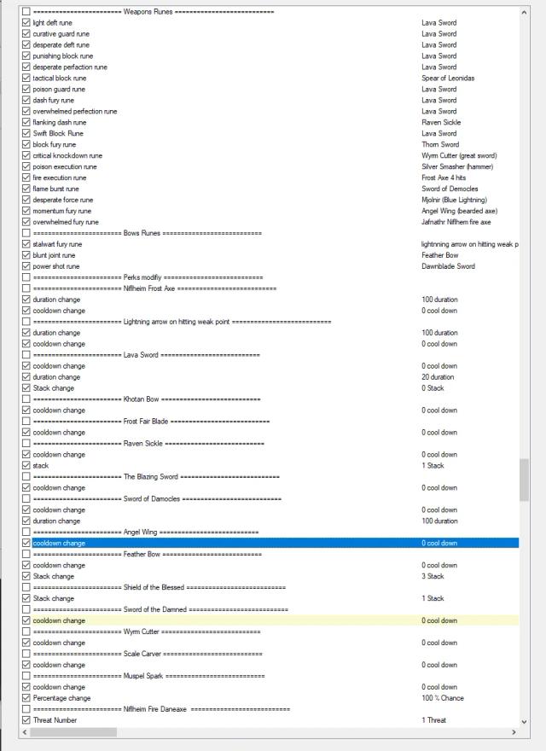Click scroll down arrow of vertical scrollbar

coord(524,722)
